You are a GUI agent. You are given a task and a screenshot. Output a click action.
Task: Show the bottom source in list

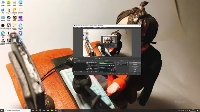95,70
